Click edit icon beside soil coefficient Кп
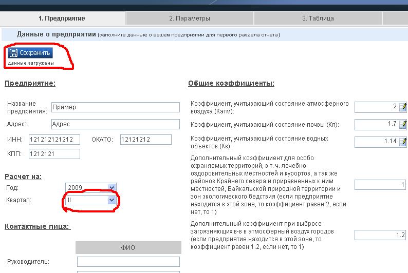Screen dimensions: 408x273 click(x=403, y=124)
